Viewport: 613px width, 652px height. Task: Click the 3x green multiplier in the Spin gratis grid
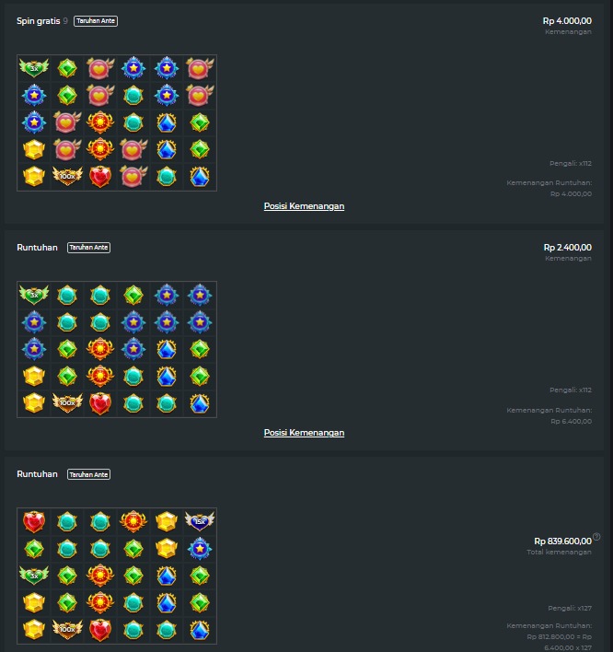[x=34, y=68]
